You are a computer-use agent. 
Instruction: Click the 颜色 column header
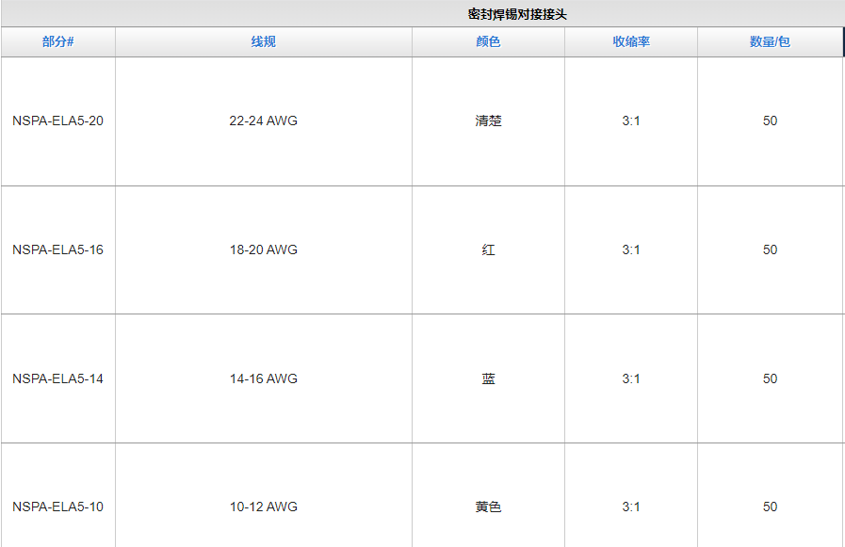488,41
